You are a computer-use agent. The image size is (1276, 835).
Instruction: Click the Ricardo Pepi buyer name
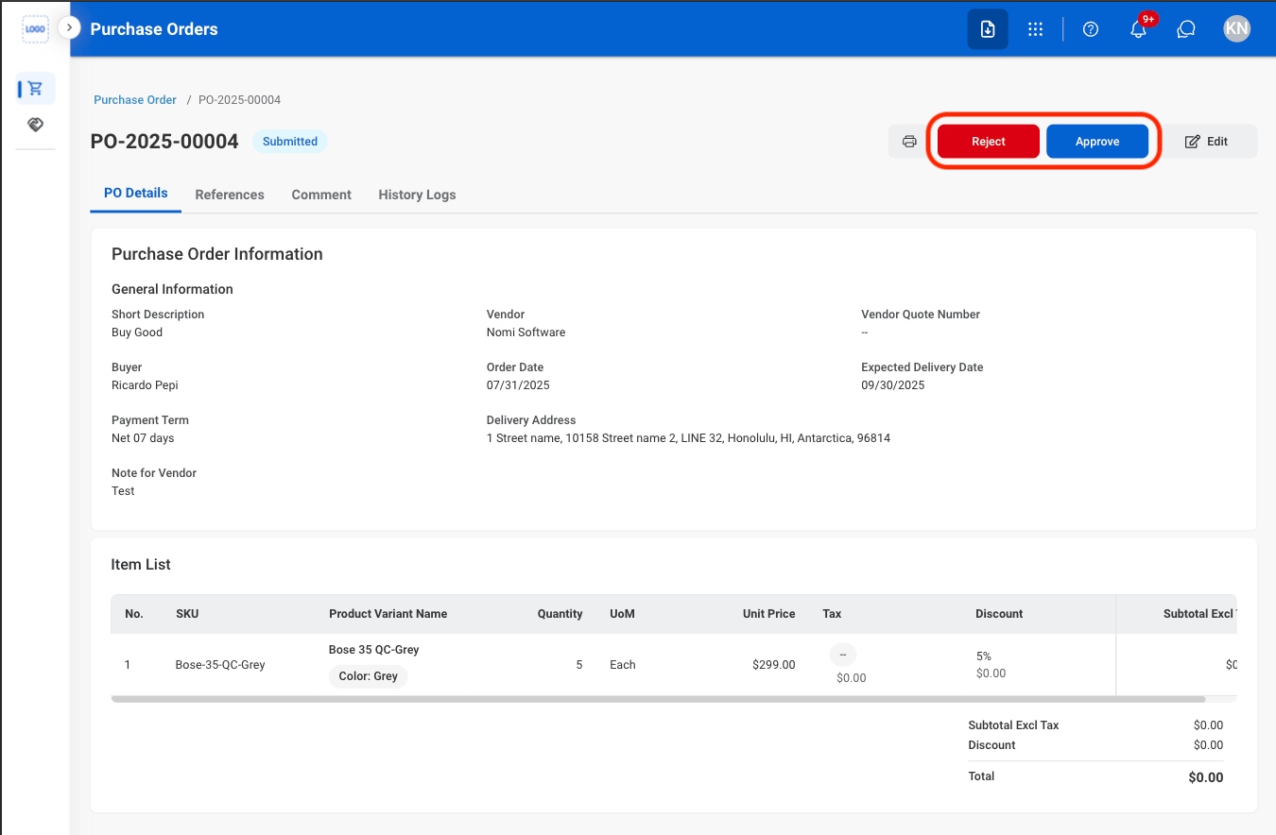pos(145,385)
